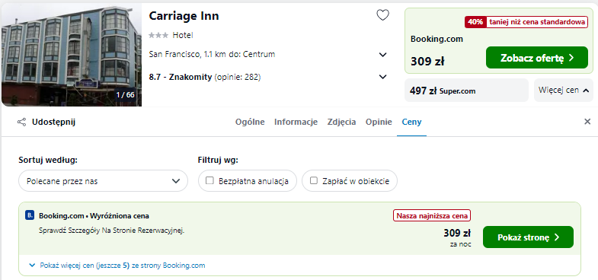Screen dimensions: 598x280
Task: Collapse the Więcej cen price list
Action: (x=563, y=91)
